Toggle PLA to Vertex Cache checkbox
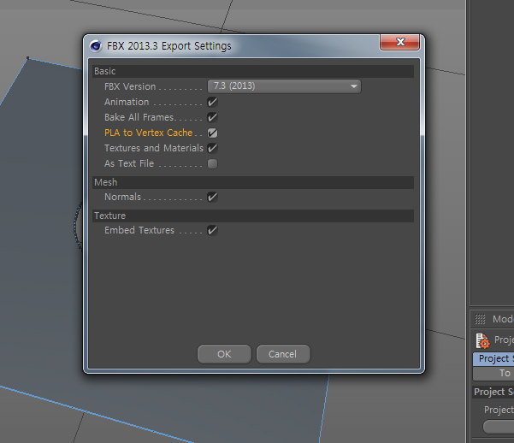The image size is (514, 443). coord(212,133)
